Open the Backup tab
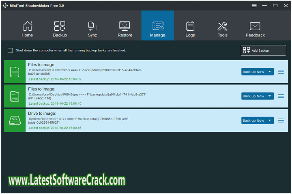 point(60,29)
